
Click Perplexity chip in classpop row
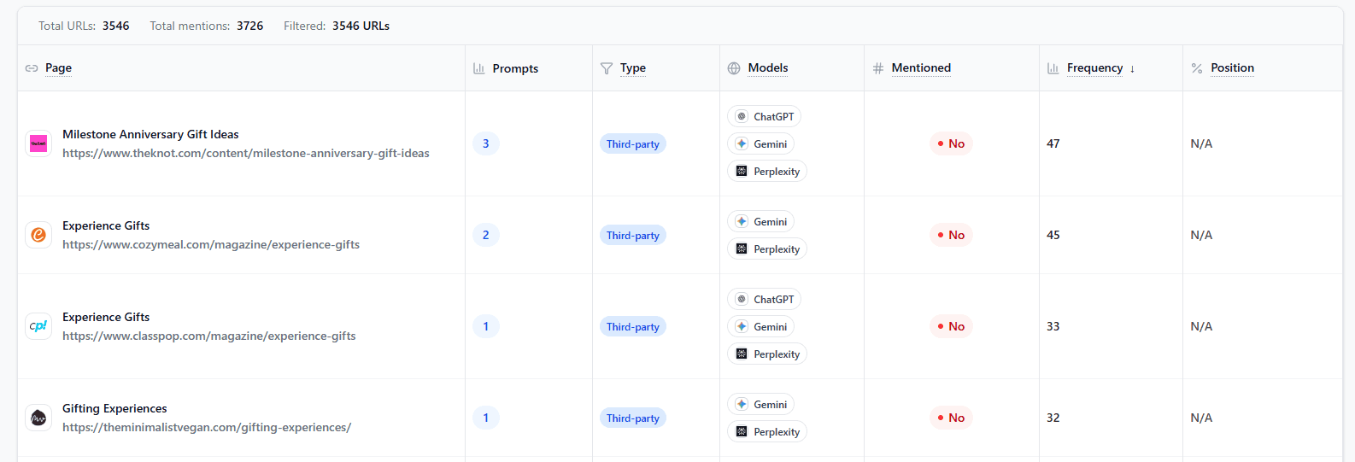[767, 354]
